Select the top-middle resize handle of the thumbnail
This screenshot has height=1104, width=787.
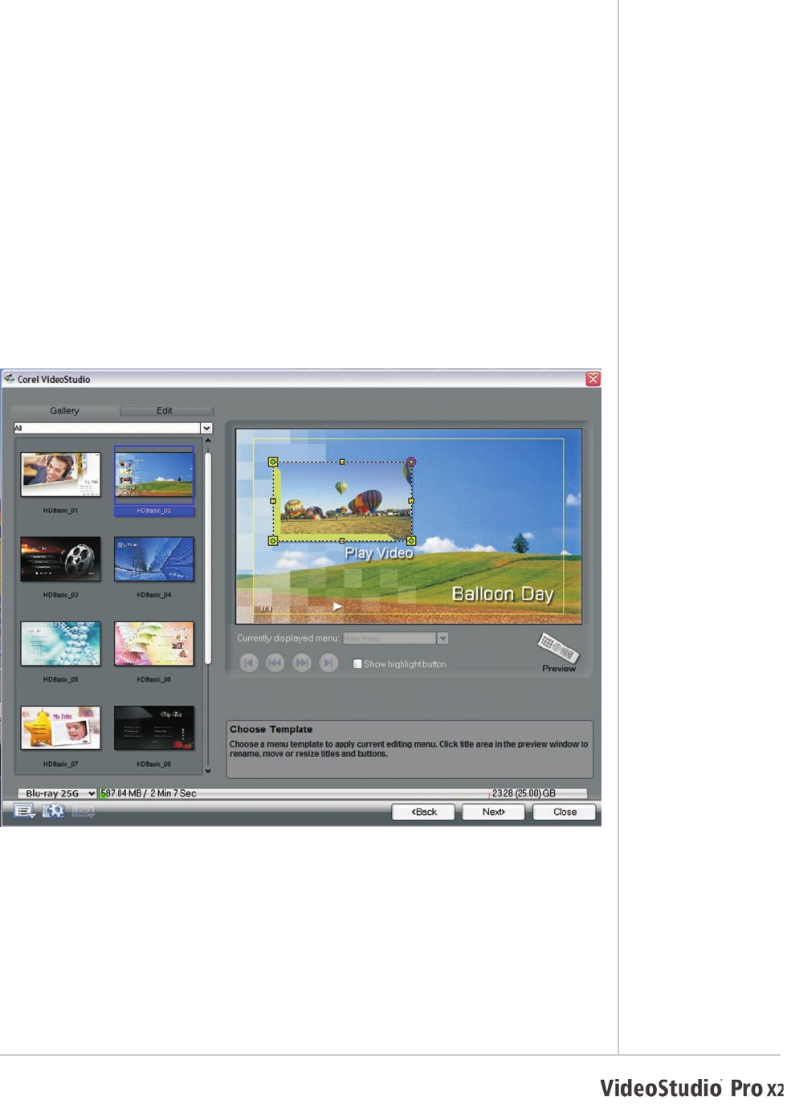(342, 462)
